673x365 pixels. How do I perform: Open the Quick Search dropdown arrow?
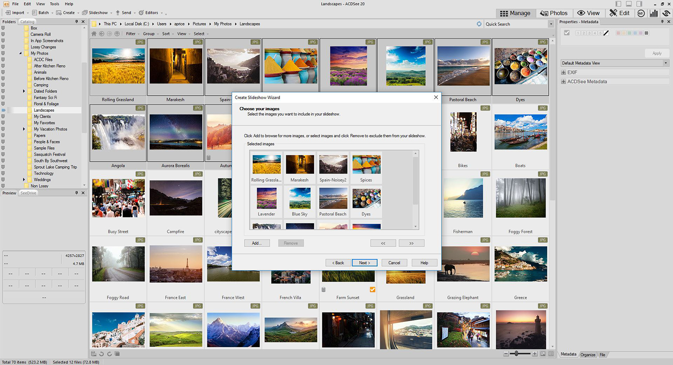click(551, 24)
